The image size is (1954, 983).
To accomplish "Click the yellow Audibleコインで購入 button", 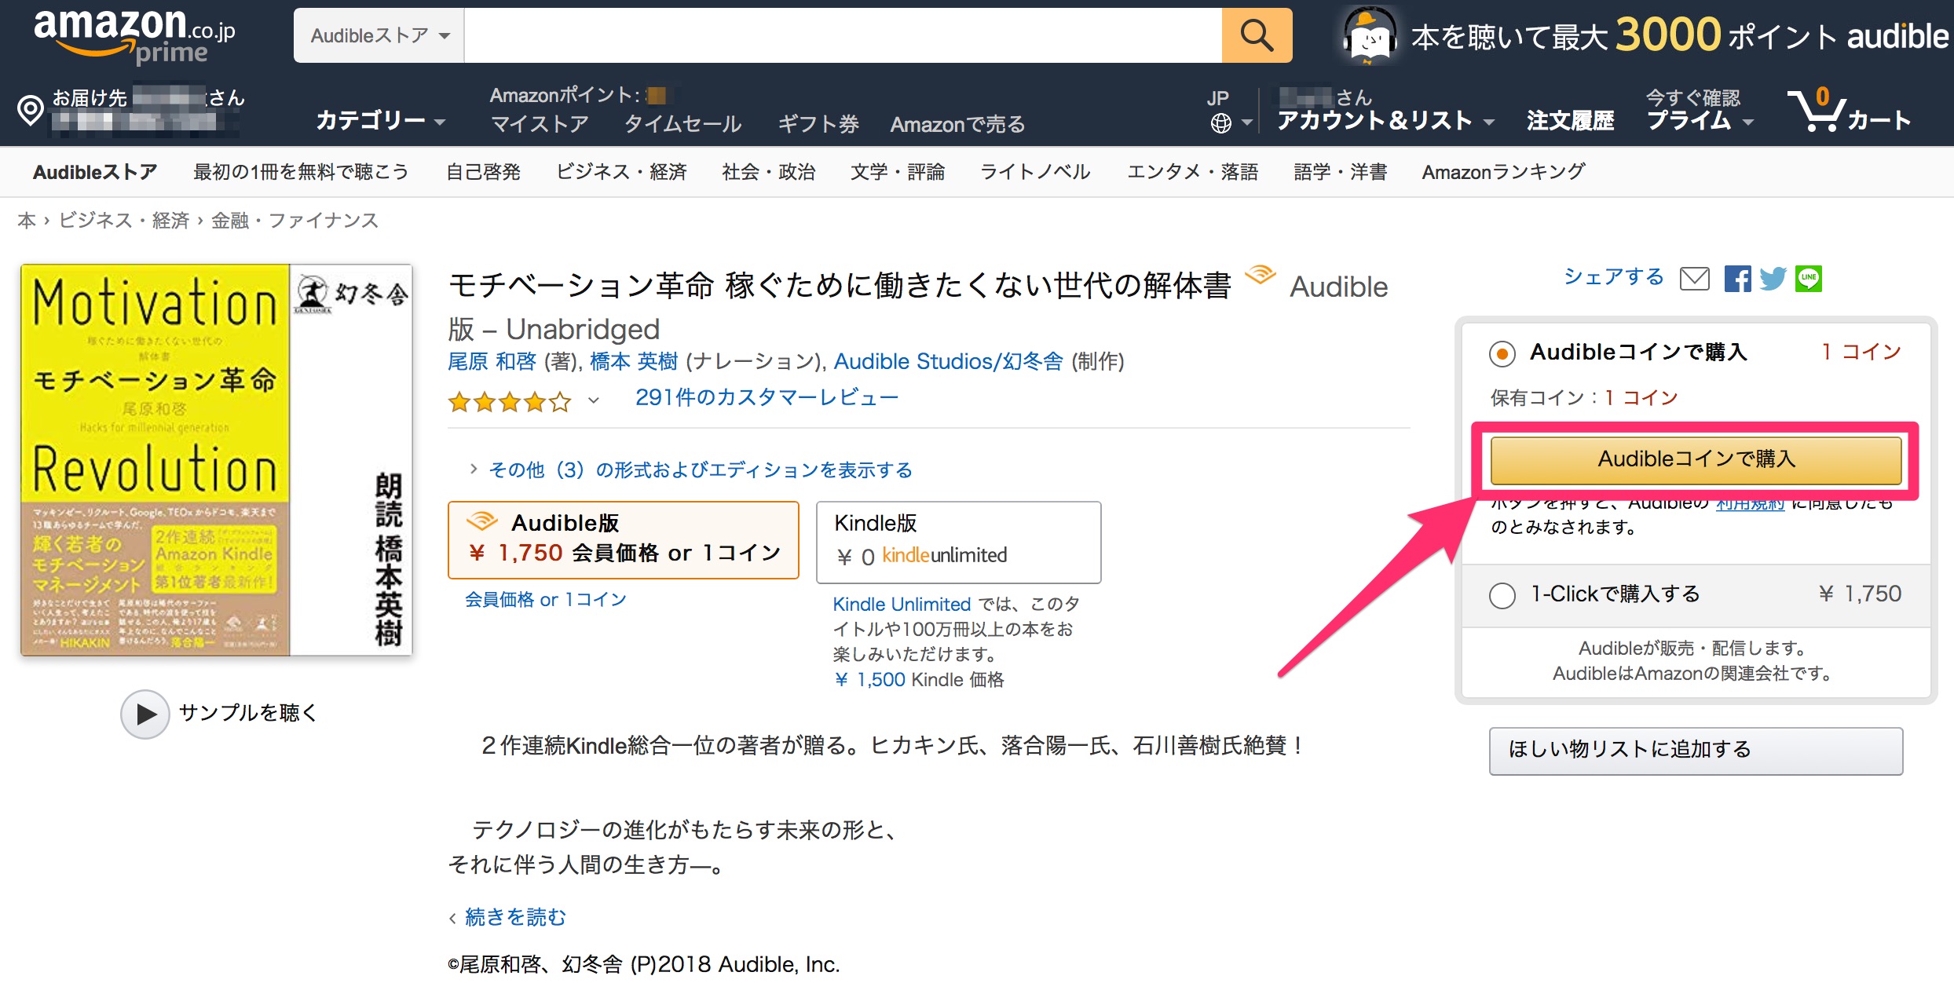I will point(1696,459).
